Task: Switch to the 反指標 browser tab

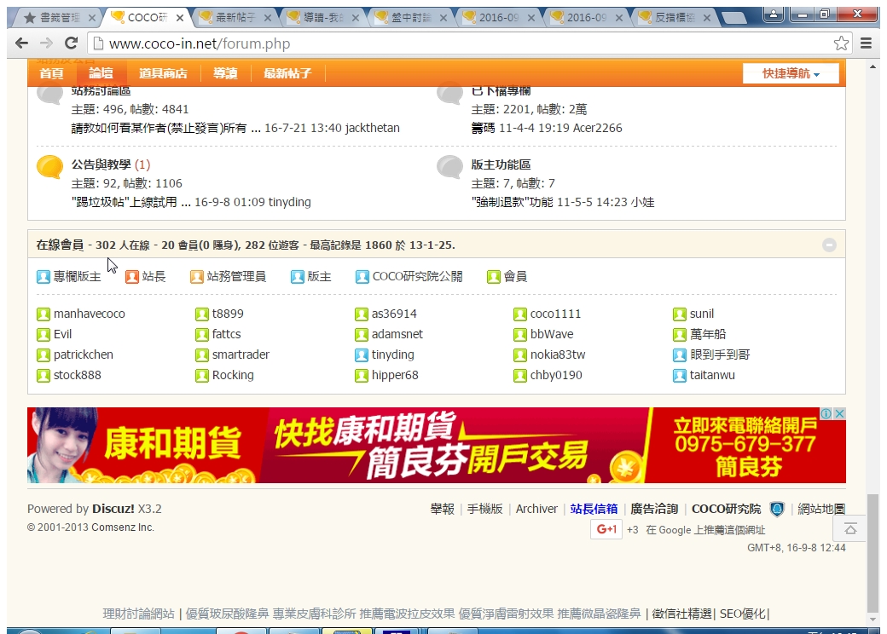Action: (675, 18)
